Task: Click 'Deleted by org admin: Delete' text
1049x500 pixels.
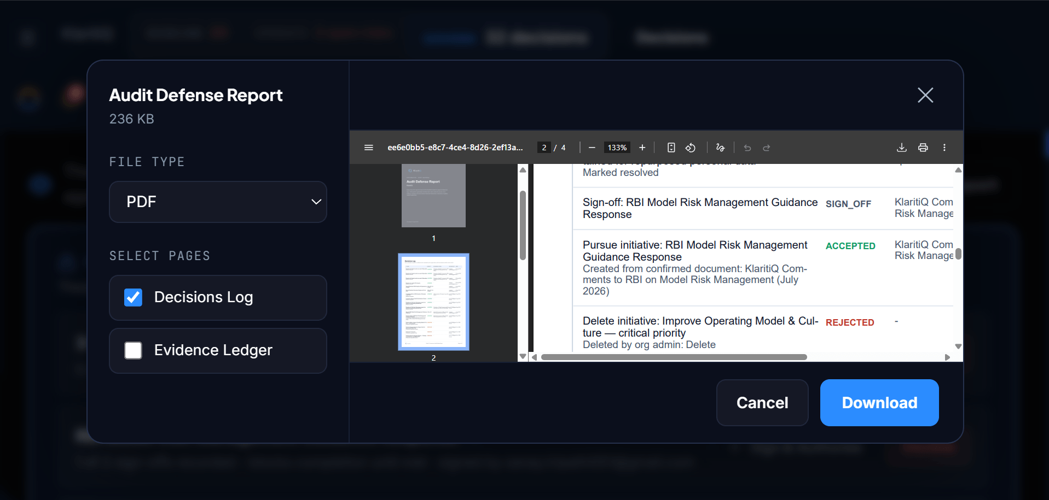Action: (x=649, y=345)
